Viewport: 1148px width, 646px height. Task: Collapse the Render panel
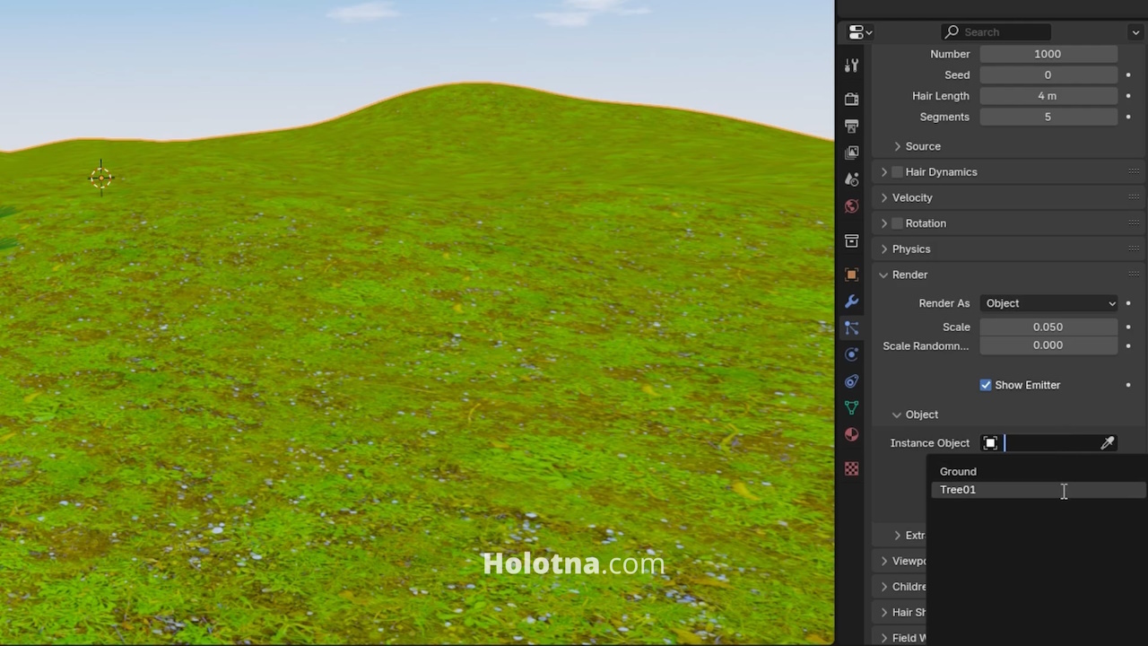tap(884, 275)
